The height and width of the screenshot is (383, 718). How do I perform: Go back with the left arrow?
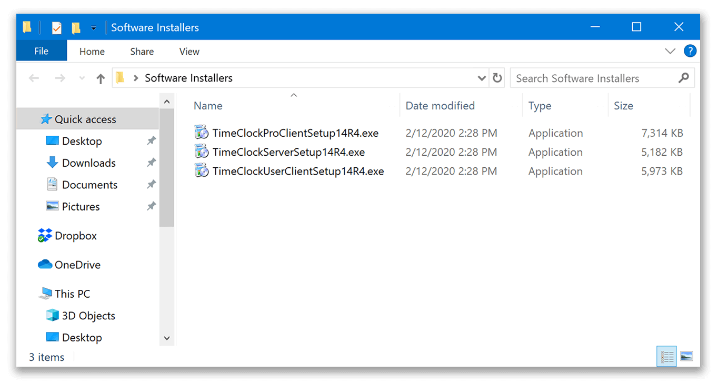point(34,78)
